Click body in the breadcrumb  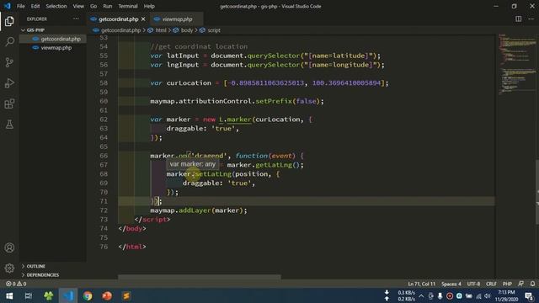187,30
